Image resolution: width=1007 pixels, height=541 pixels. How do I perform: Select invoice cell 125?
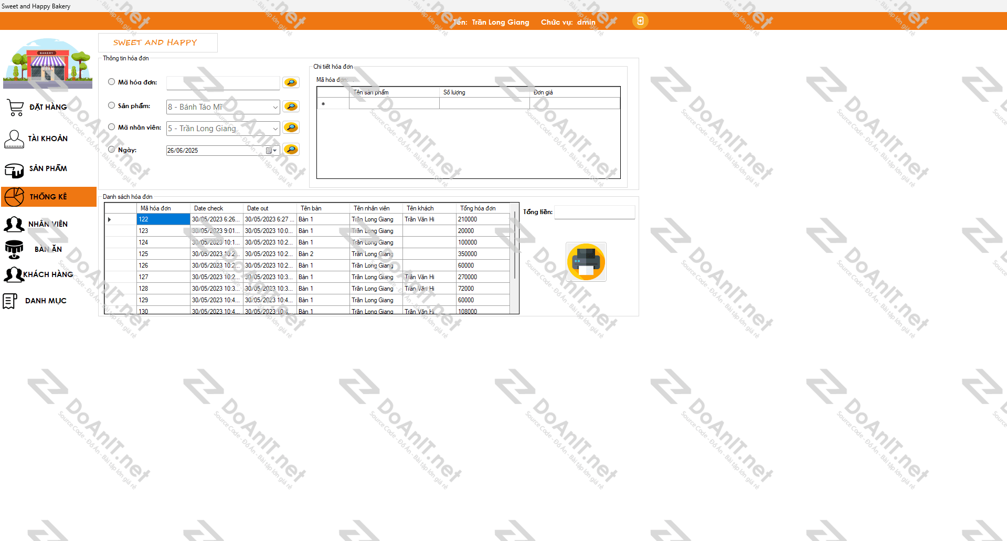[x=163, y=254]
